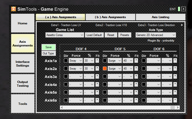Open the Flt filter button for Axis4a DOF 4
The width and height of the screenshot is (192, 119).
[97, 84]
